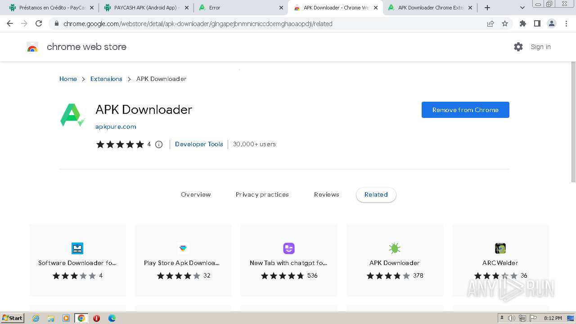Expand the tab search dropdown arrow
Viewport: 576px width, 324px height.
tap(522, 8)
